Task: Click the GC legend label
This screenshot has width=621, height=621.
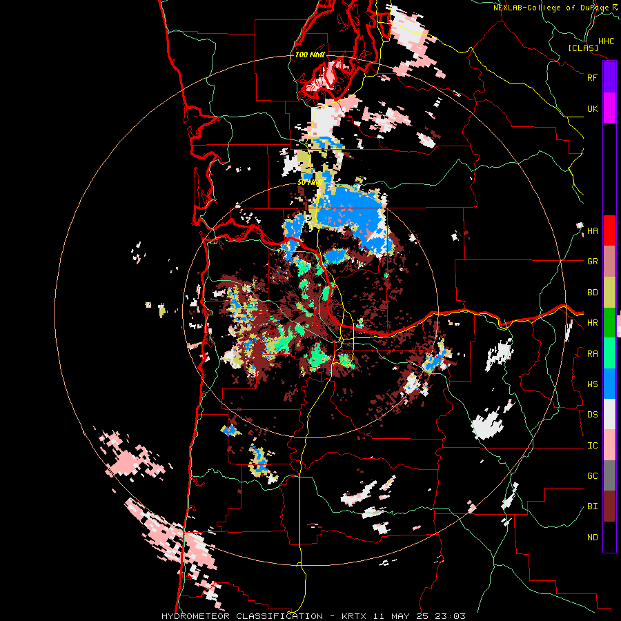Action: pos(592,476)
